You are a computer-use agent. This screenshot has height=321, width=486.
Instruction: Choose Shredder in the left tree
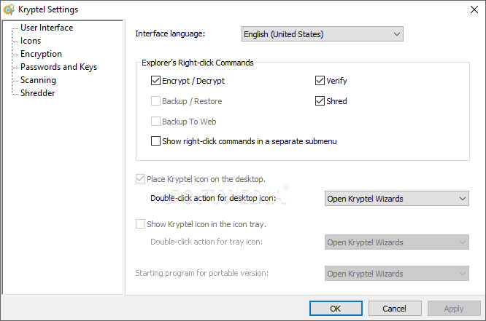point(38,93)
